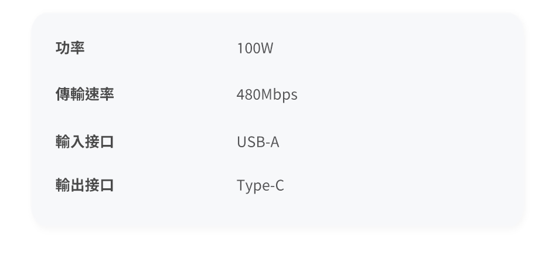This screenshot has width=545, height=271.
Task: Select the Type-C value
Action: point(260,186)
